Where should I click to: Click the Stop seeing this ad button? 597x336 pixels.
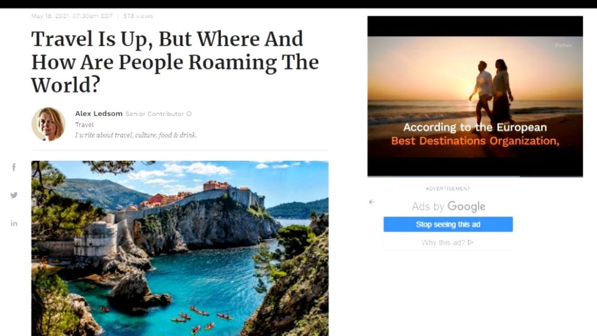tap(448, 224)
